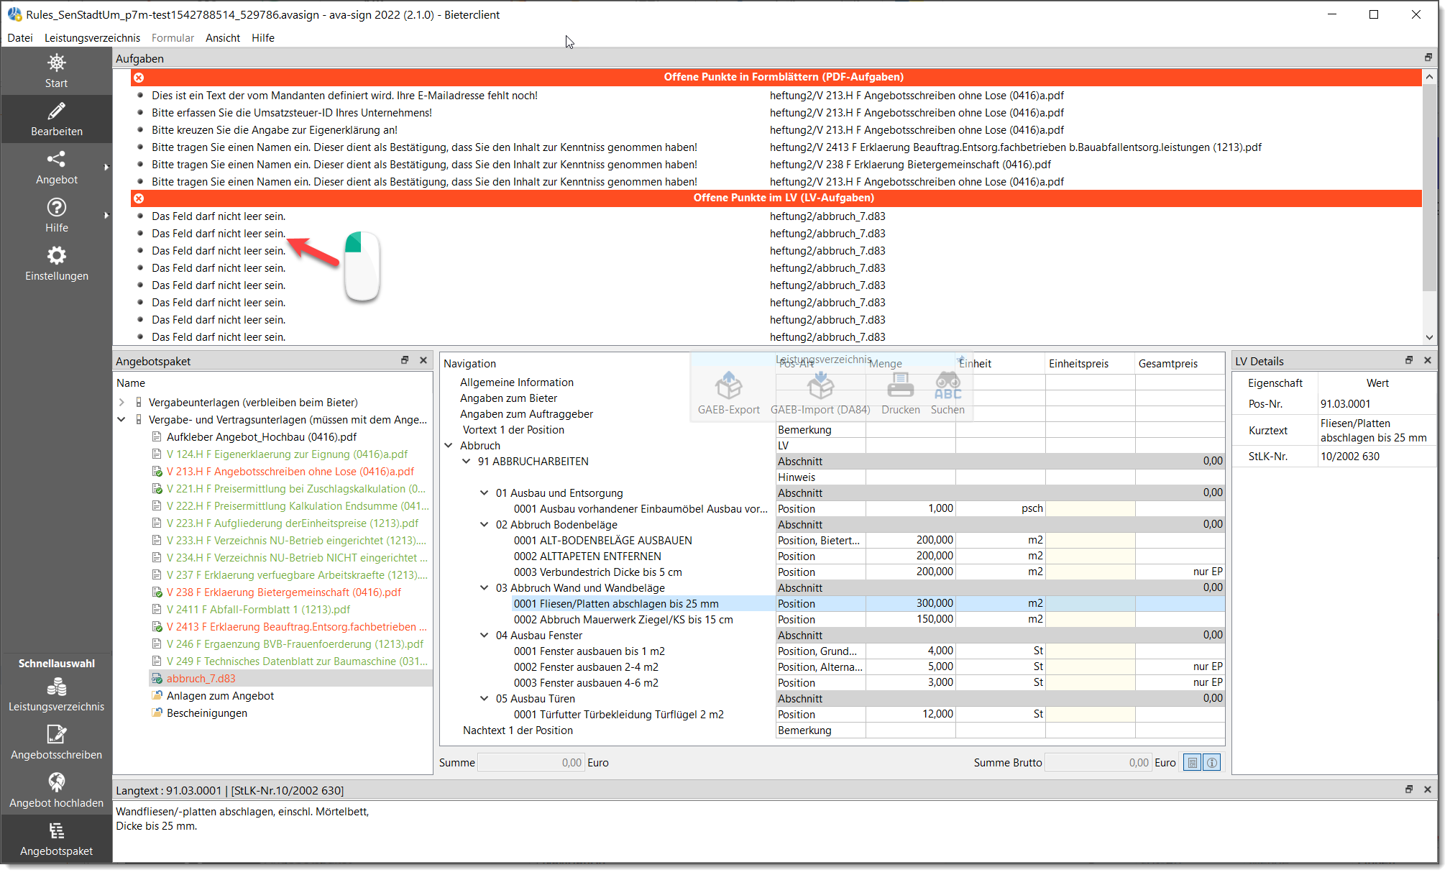
Task: Open V 213.H F Angebotsschreiben ohne Lose file
Action: (x=290, y=471)
